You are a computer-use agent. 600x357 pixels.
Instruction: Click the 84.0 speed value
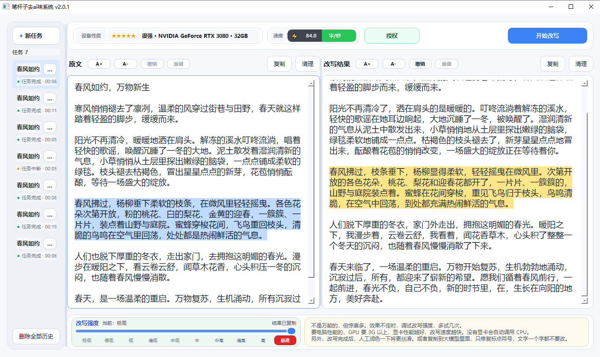click(x=311, y=36)
